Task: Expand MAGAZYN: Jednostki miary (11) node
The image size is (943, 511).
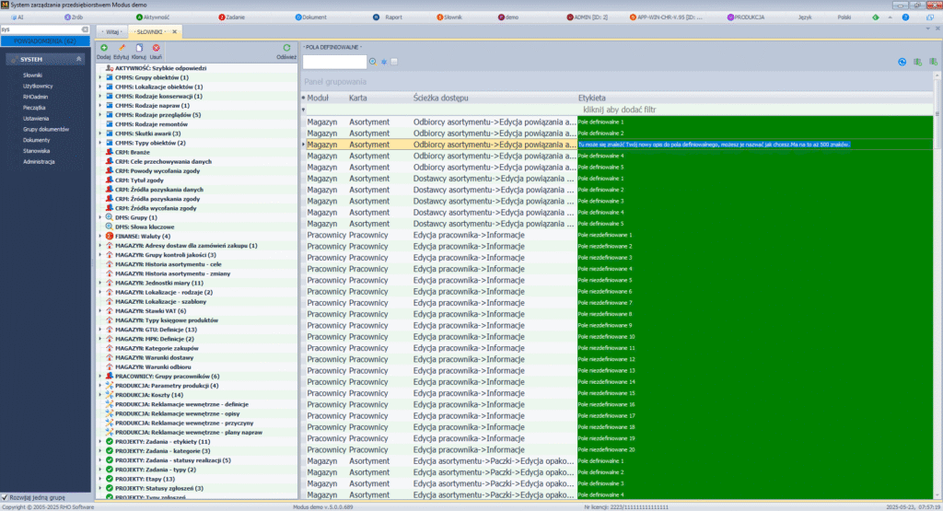Action: pyautogui.click(x=100, y=284)
